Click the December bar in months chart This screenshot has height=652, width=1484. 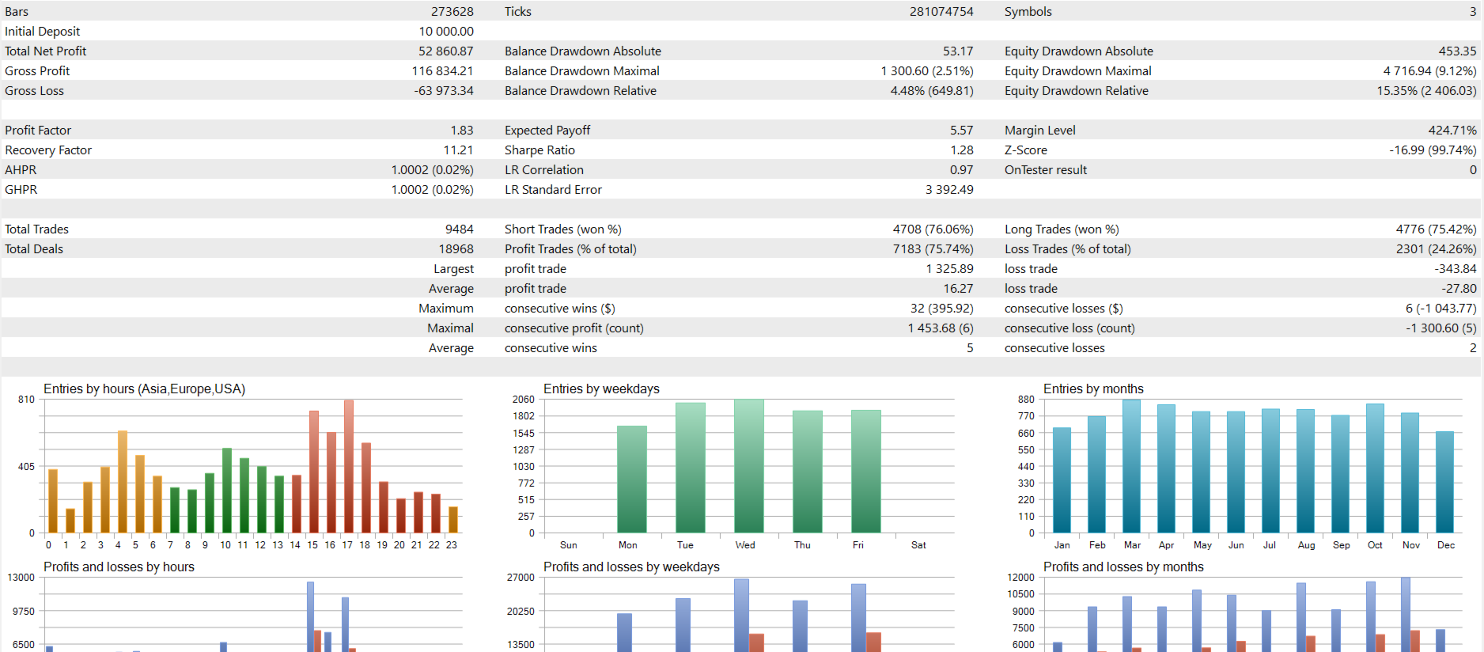[1444, 482]
